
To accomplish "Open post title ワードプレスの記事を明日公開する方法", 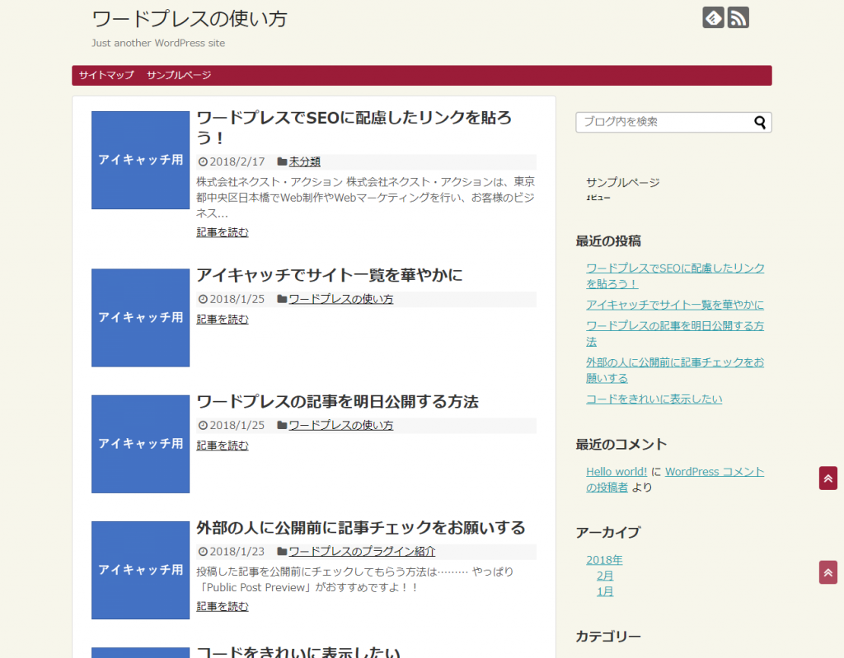I will pyautogui.click(x=337, y=401).
